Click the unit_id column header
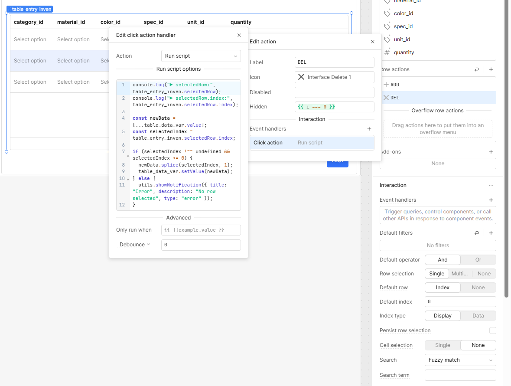The height and width of the screenshot is (386, 511). coord(195,22)
